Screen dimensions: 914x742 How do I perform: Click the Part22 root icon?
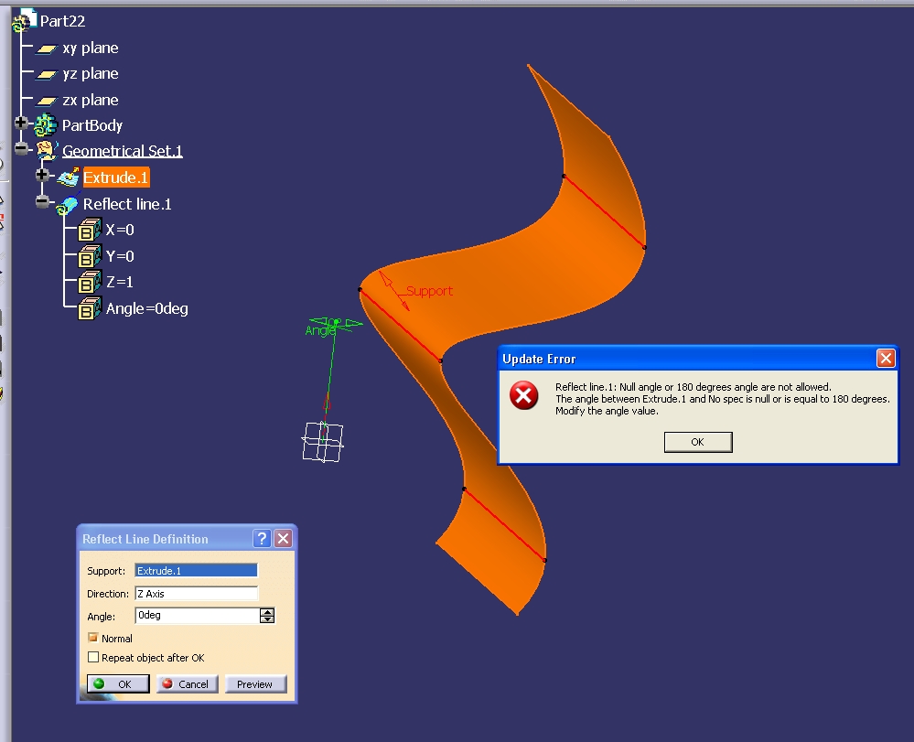coord(24,20)
